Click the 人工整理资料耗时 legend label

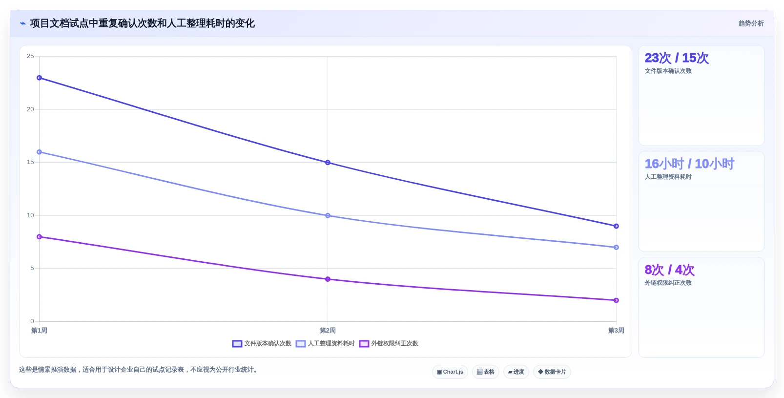[331, 344]
